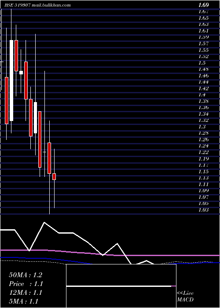Click the 1.63 price axis label
This screenshot has height=308, width=220.
(x=203, y=24)
